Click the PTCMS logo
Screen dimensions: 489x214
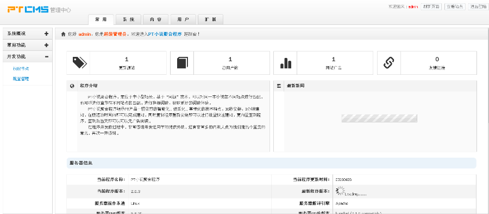(28, 10)
